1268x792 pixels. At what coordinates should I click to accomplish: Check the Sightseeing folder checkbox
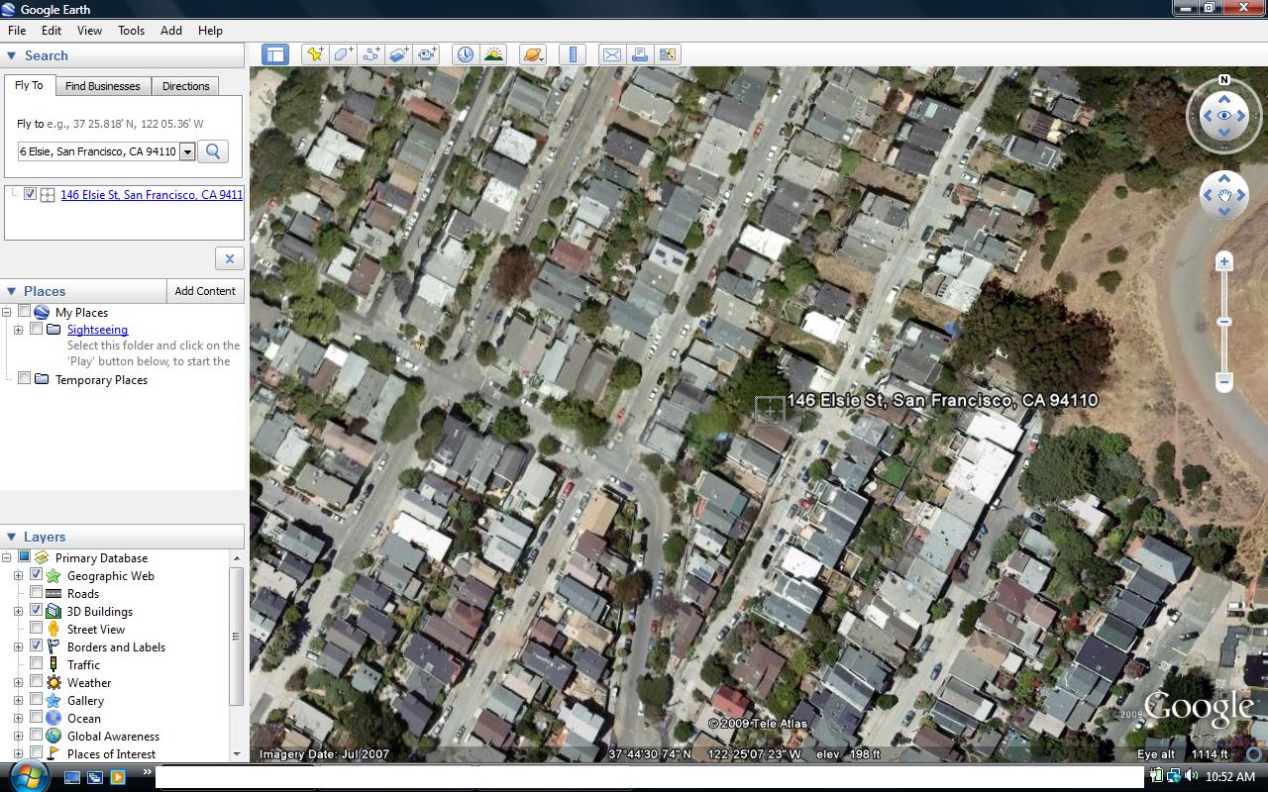37,329
